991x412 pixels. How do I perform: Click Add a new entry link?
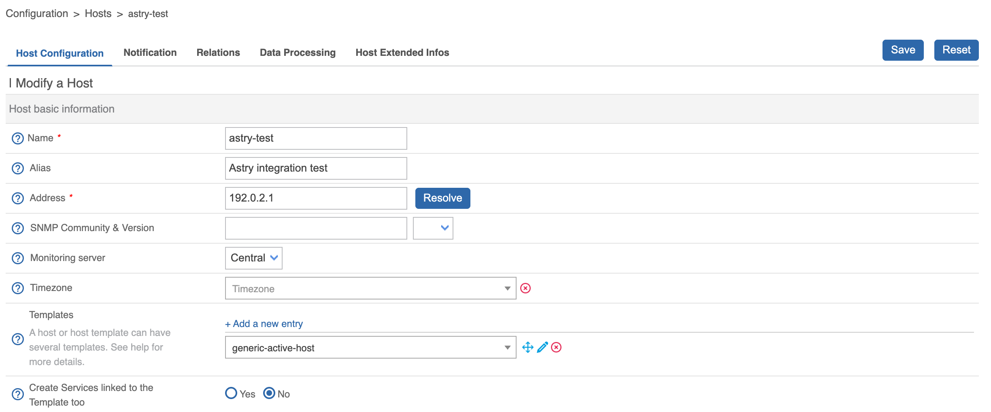(x=264, y=324)
